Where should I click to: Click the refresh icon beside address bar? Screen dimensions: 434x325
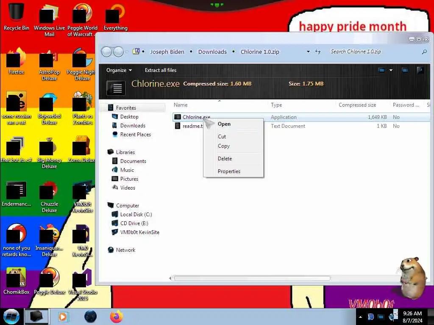pyautogui.click(x=318, y=52)
